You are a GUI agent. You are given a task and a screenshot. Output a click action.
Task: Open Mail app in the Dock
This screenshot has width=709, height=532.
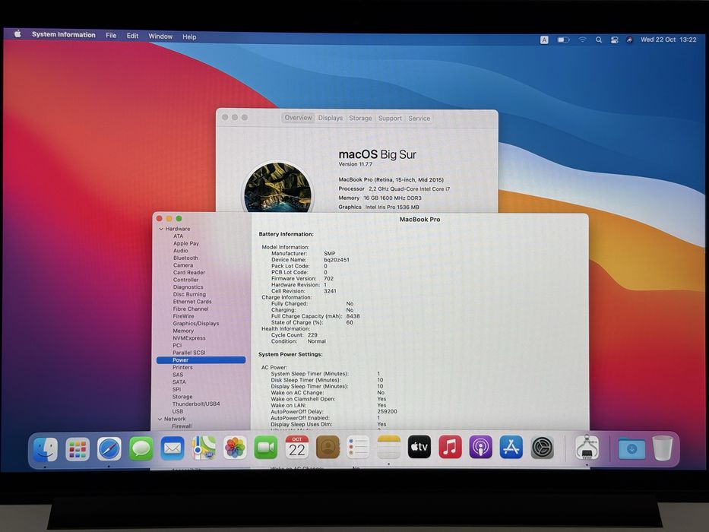tap(173, 448)
